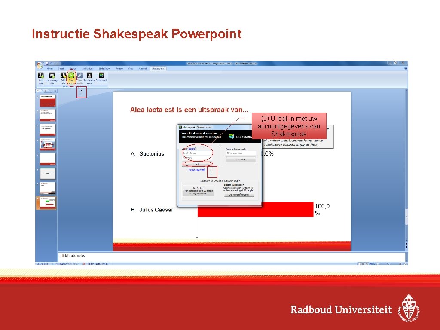Select slide 1 thumbnail in slide panel

(48, 100)
